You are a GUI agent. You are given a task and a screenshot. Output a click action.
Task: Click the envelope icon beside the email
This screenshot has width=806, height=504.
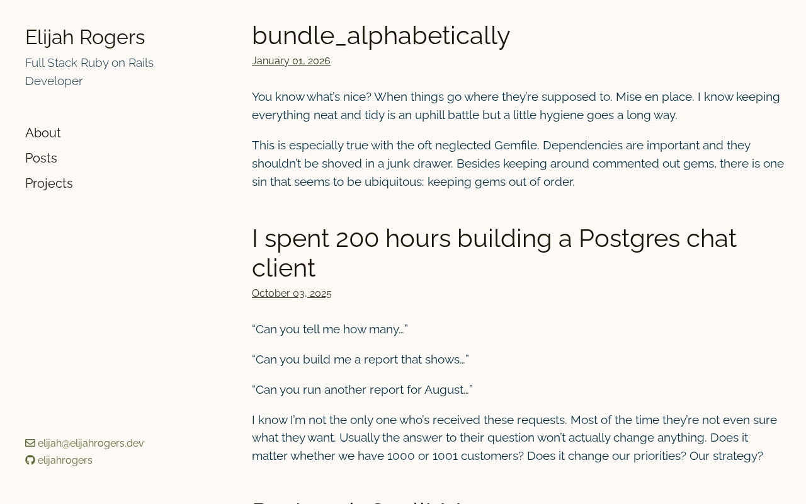(x=30, y=444)
